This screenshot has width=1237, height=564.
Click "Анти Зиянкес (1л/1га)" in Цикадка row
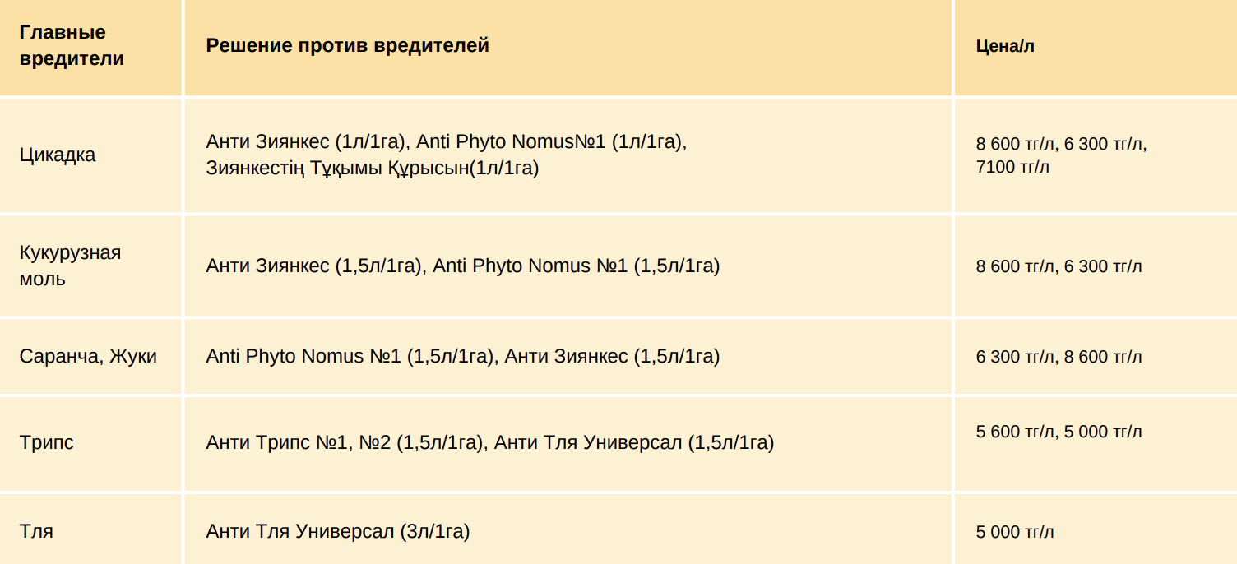coord(307,141)
